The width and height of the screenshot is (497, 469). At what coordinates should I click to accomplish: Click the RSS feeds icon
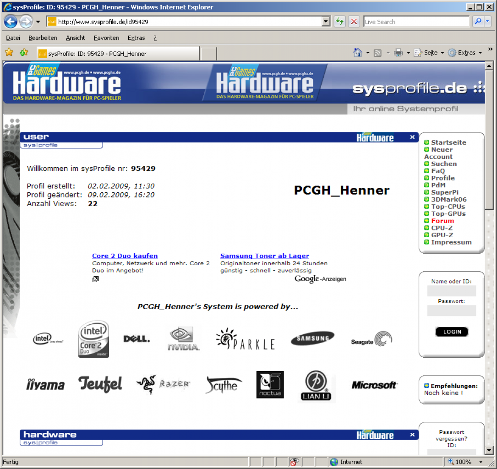[377, 53]
